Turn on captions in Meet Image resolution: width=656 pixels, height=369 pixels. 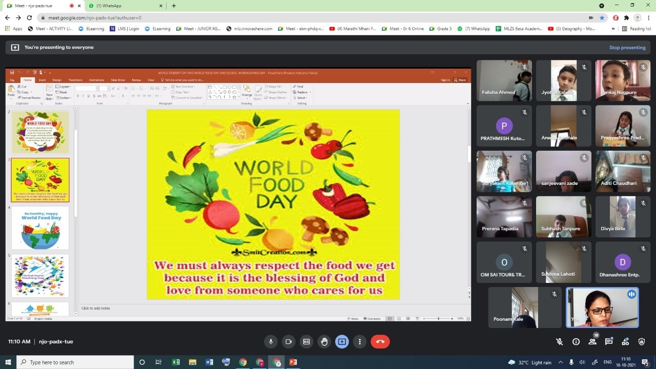(306, 341)
